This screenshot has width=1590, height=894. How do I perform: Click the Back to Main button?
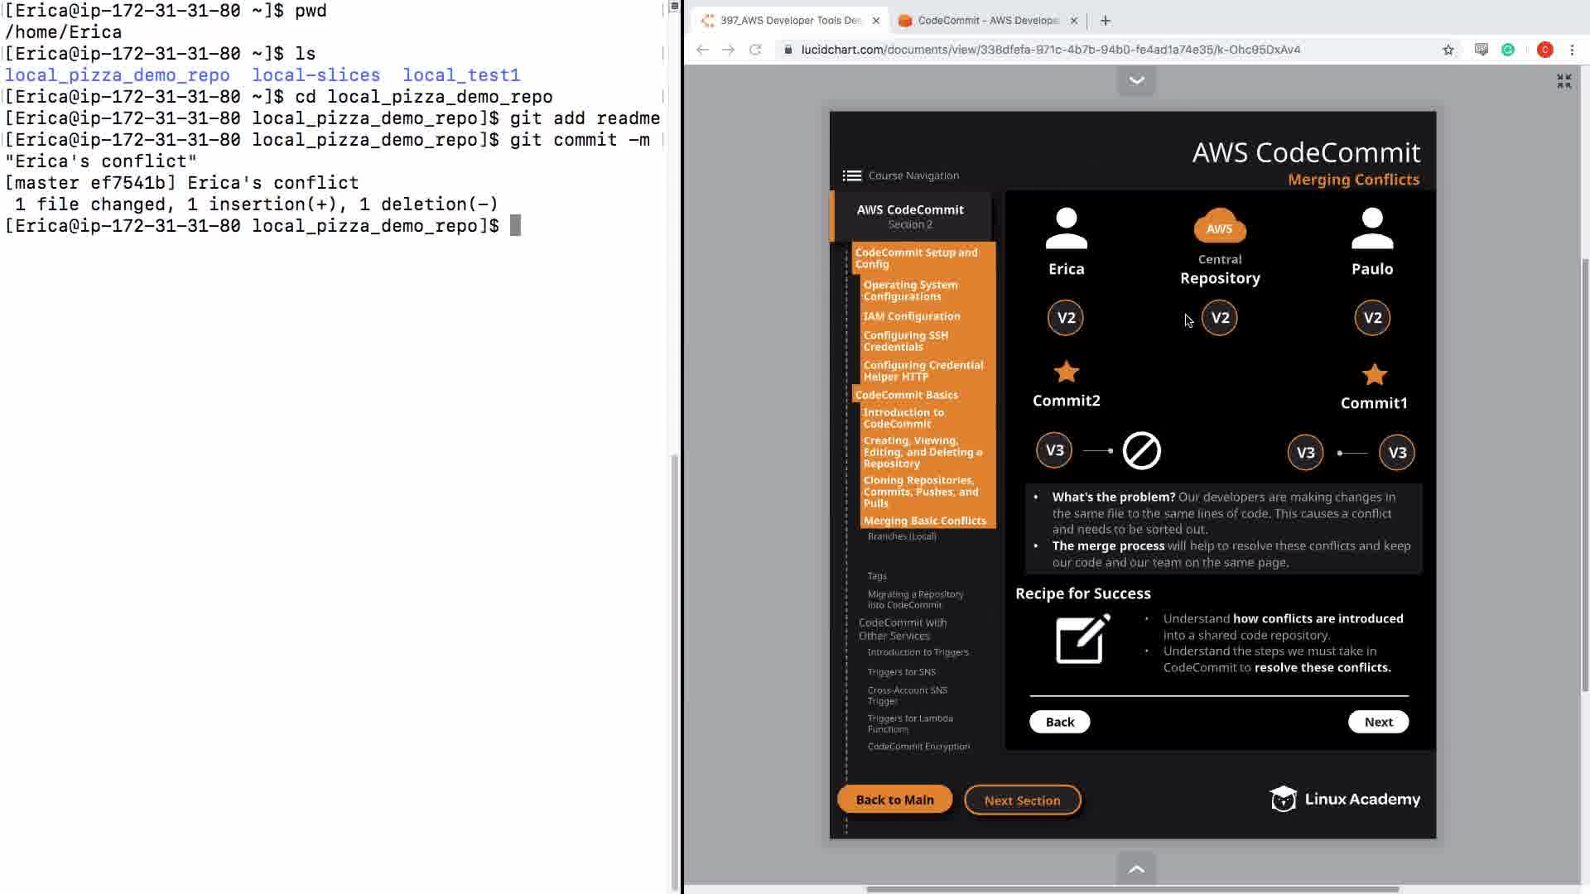[894, 800]
